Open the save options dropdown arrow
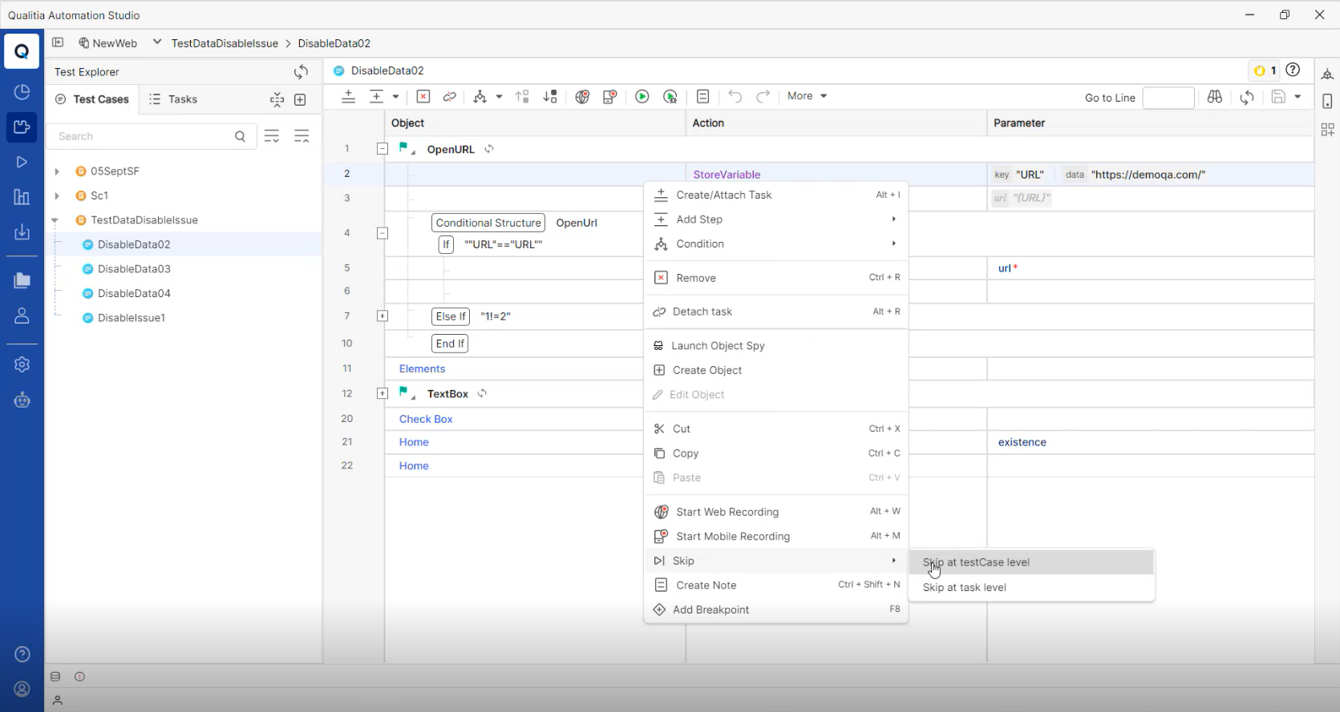1340x712 pixels. (1297, 97)
